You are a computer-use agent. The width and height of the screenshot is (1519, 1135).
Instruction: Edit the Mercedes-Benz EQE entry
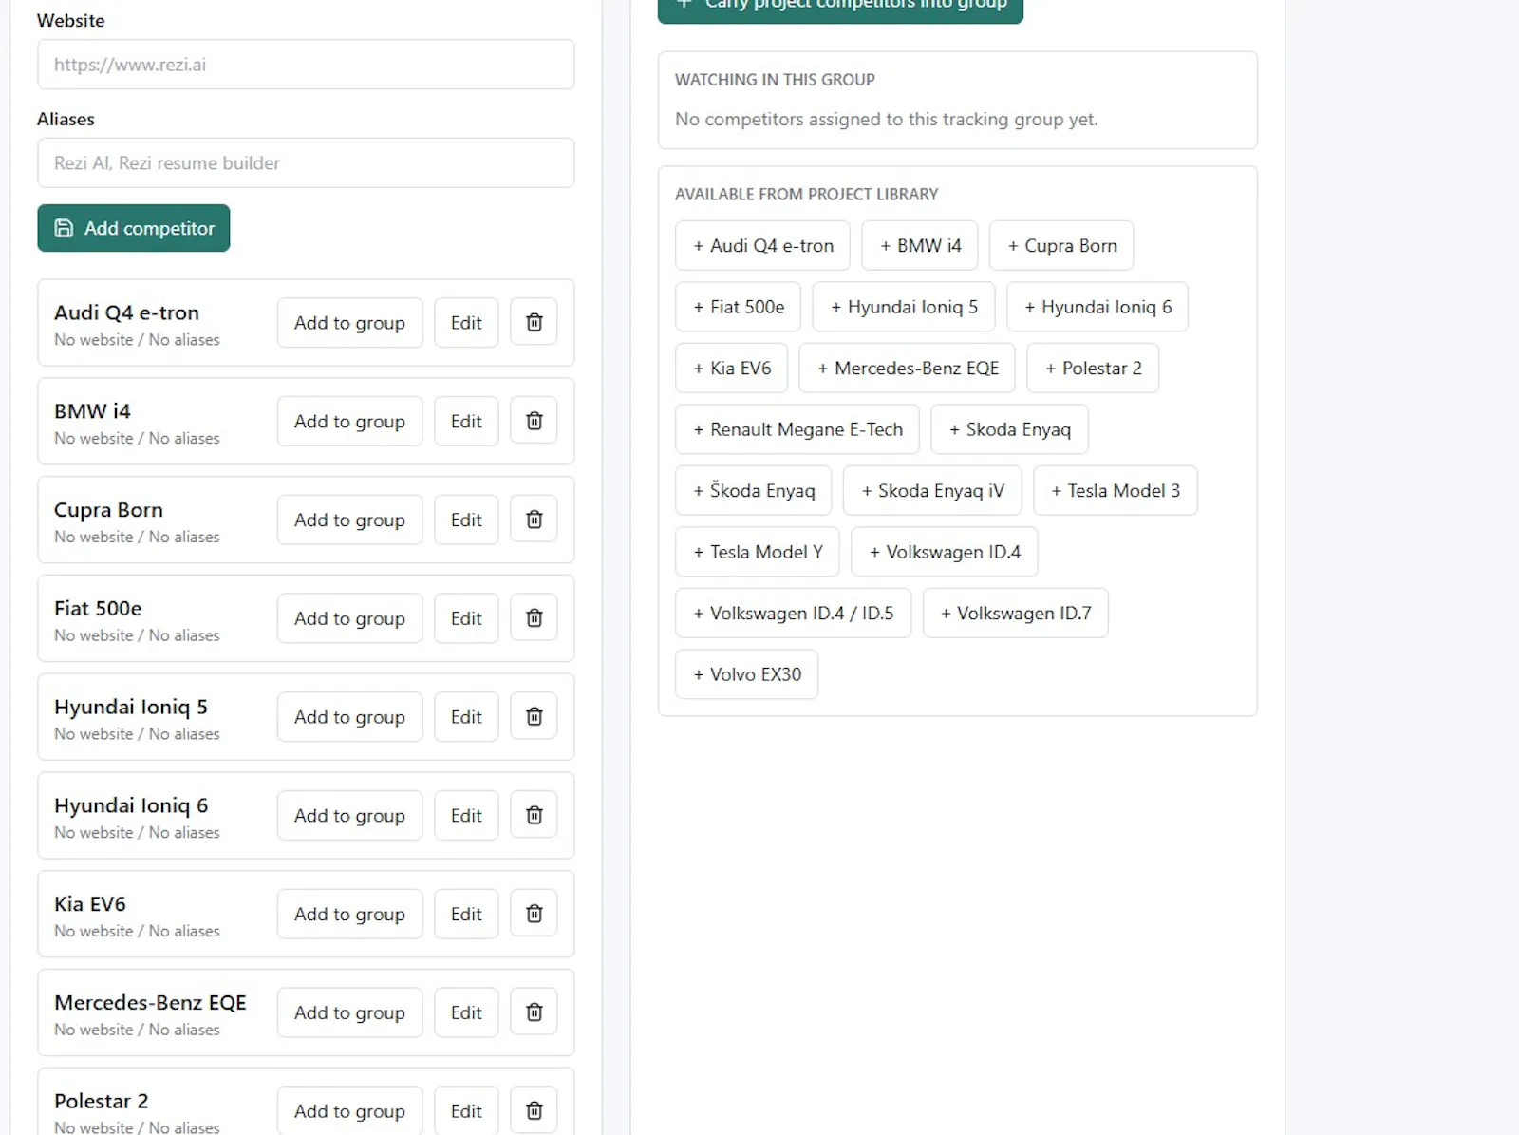tap(466, 1012)
